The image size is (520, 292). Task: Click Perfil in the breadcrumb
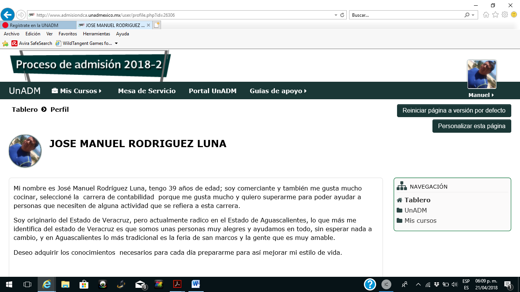click(59, 109)
